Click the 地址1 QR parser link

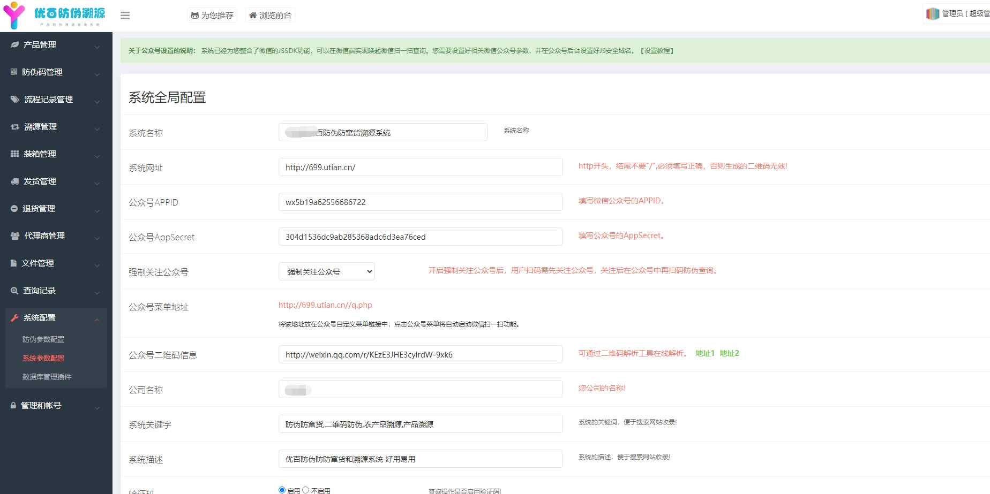pyautogui.click(x=704, y=353)
